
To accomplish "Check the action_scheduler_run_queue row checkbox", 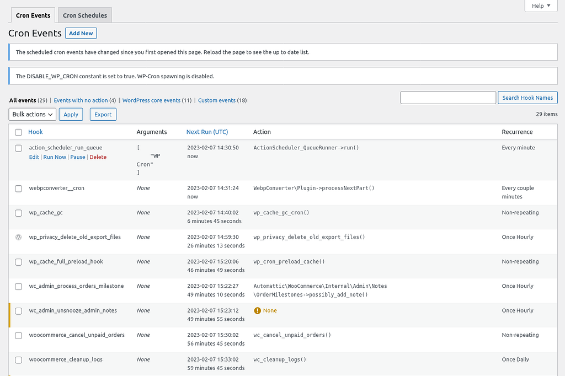I will [x=18, y=148].
